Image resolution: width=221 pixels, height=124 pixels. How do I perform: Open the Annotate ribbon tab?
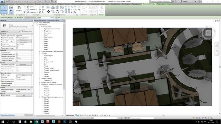pyautogui.click(x=46, y=4)
